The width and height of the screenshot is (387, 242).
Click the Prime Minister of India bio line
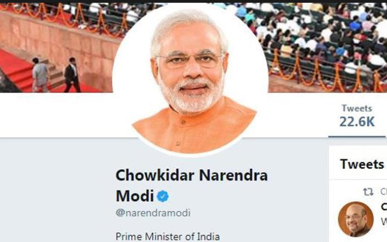[167, 236]
